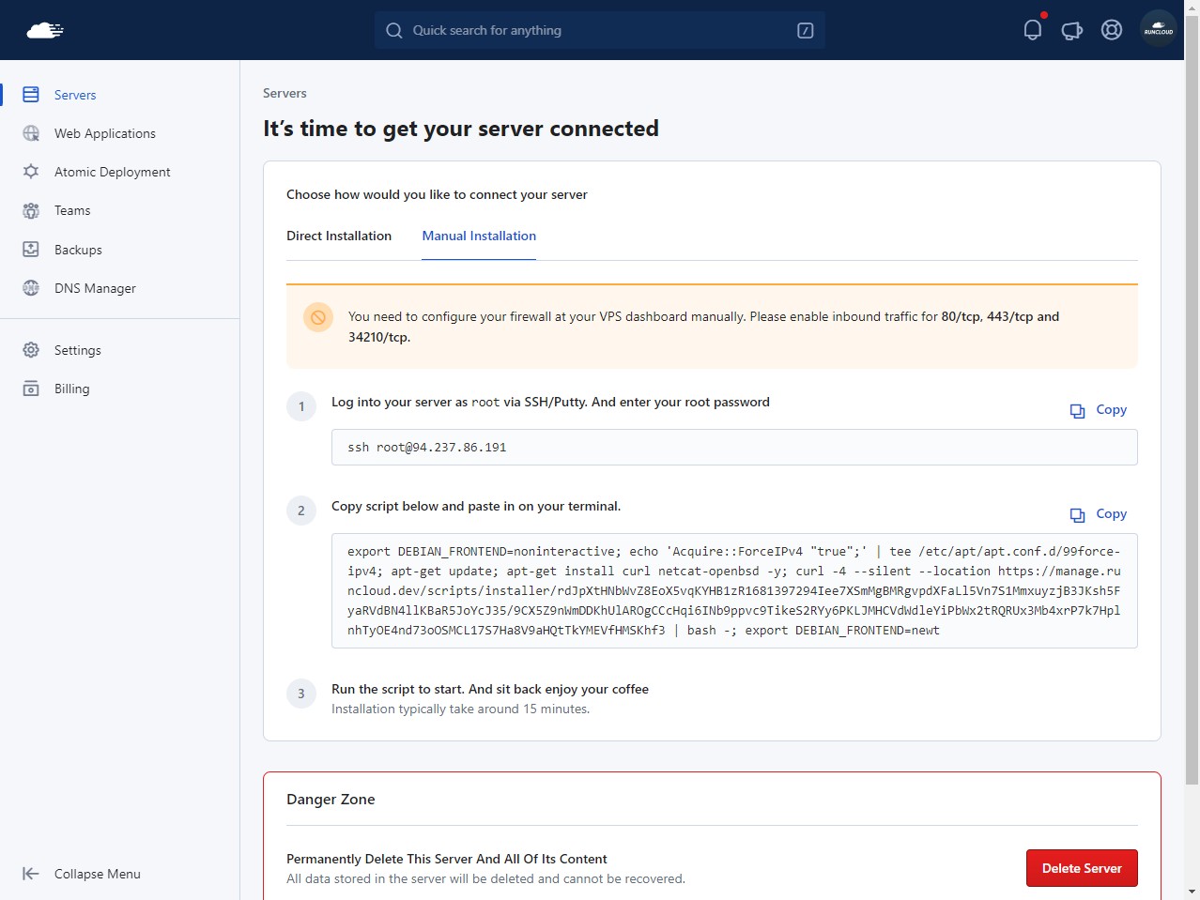
Task: Open the RunCloud account avatar menu
Action: coord(1158,30)
